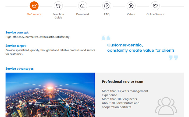This screenshot has height=117, width=189.
Task: Click the 'More than 100 engineers' line
Action: [x=119, y=99]
